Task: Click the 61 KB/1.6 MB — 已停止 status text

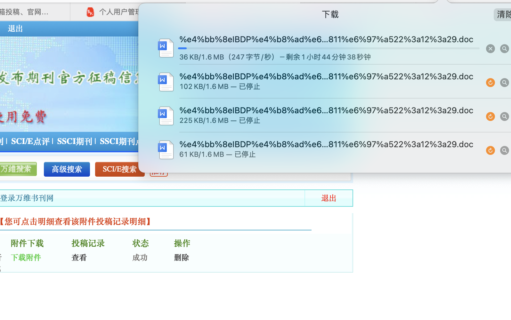Action: tap(217, 155)
